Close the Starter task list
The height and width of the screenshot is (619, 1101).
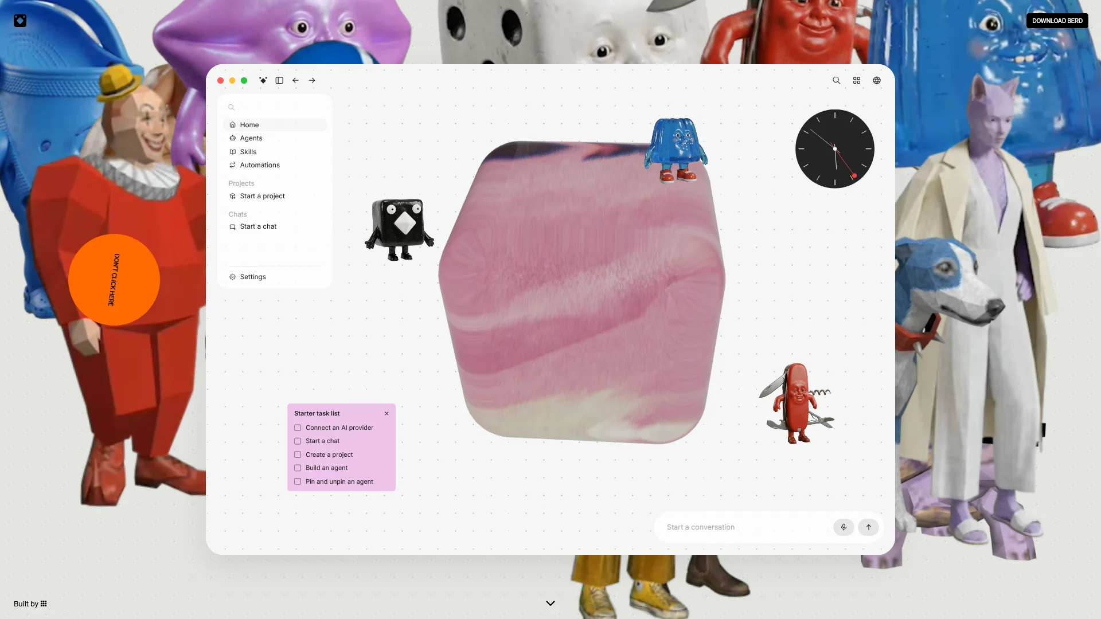386,413
